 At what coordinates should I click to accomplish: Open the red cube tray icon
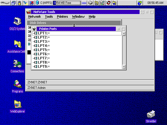(108, 3)
